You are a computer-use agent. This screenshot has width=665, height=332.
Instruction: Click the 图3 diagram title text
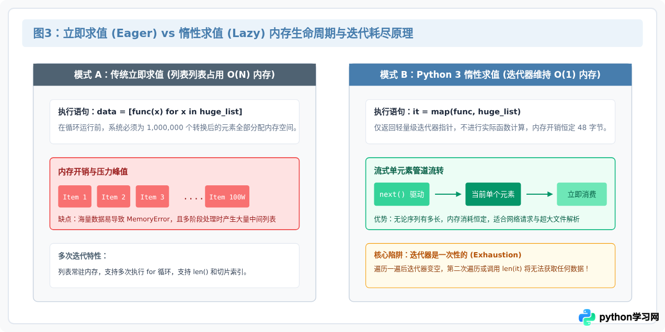pos(223,33)
